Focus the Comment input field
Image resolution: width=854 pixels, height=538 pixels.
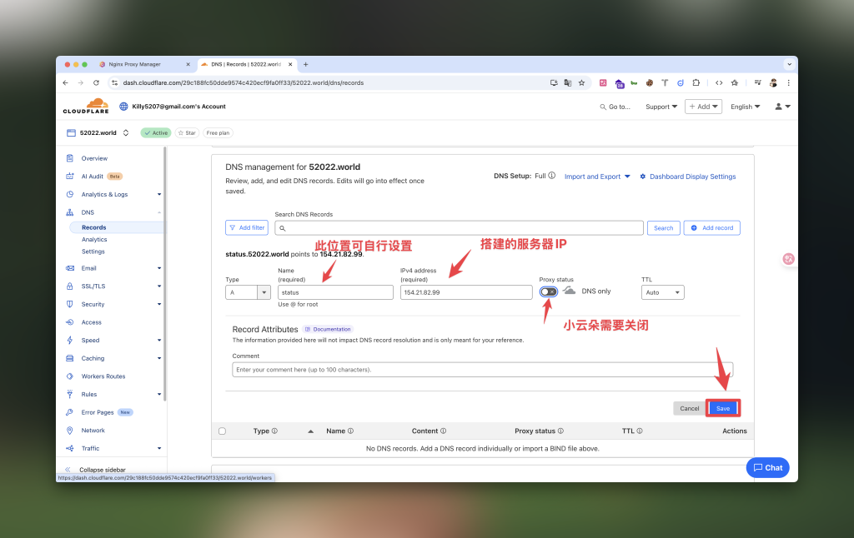tap(483, 370)
